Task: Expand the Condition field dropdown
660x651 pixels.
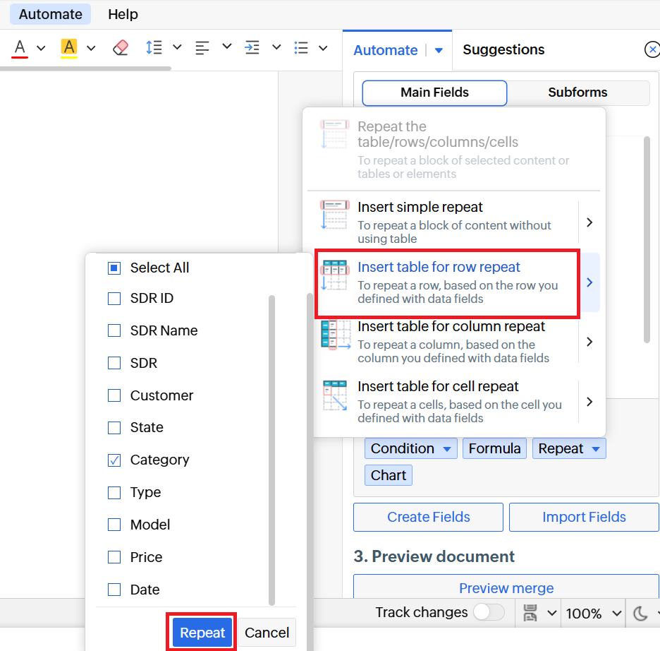Action: coord(447,449)
